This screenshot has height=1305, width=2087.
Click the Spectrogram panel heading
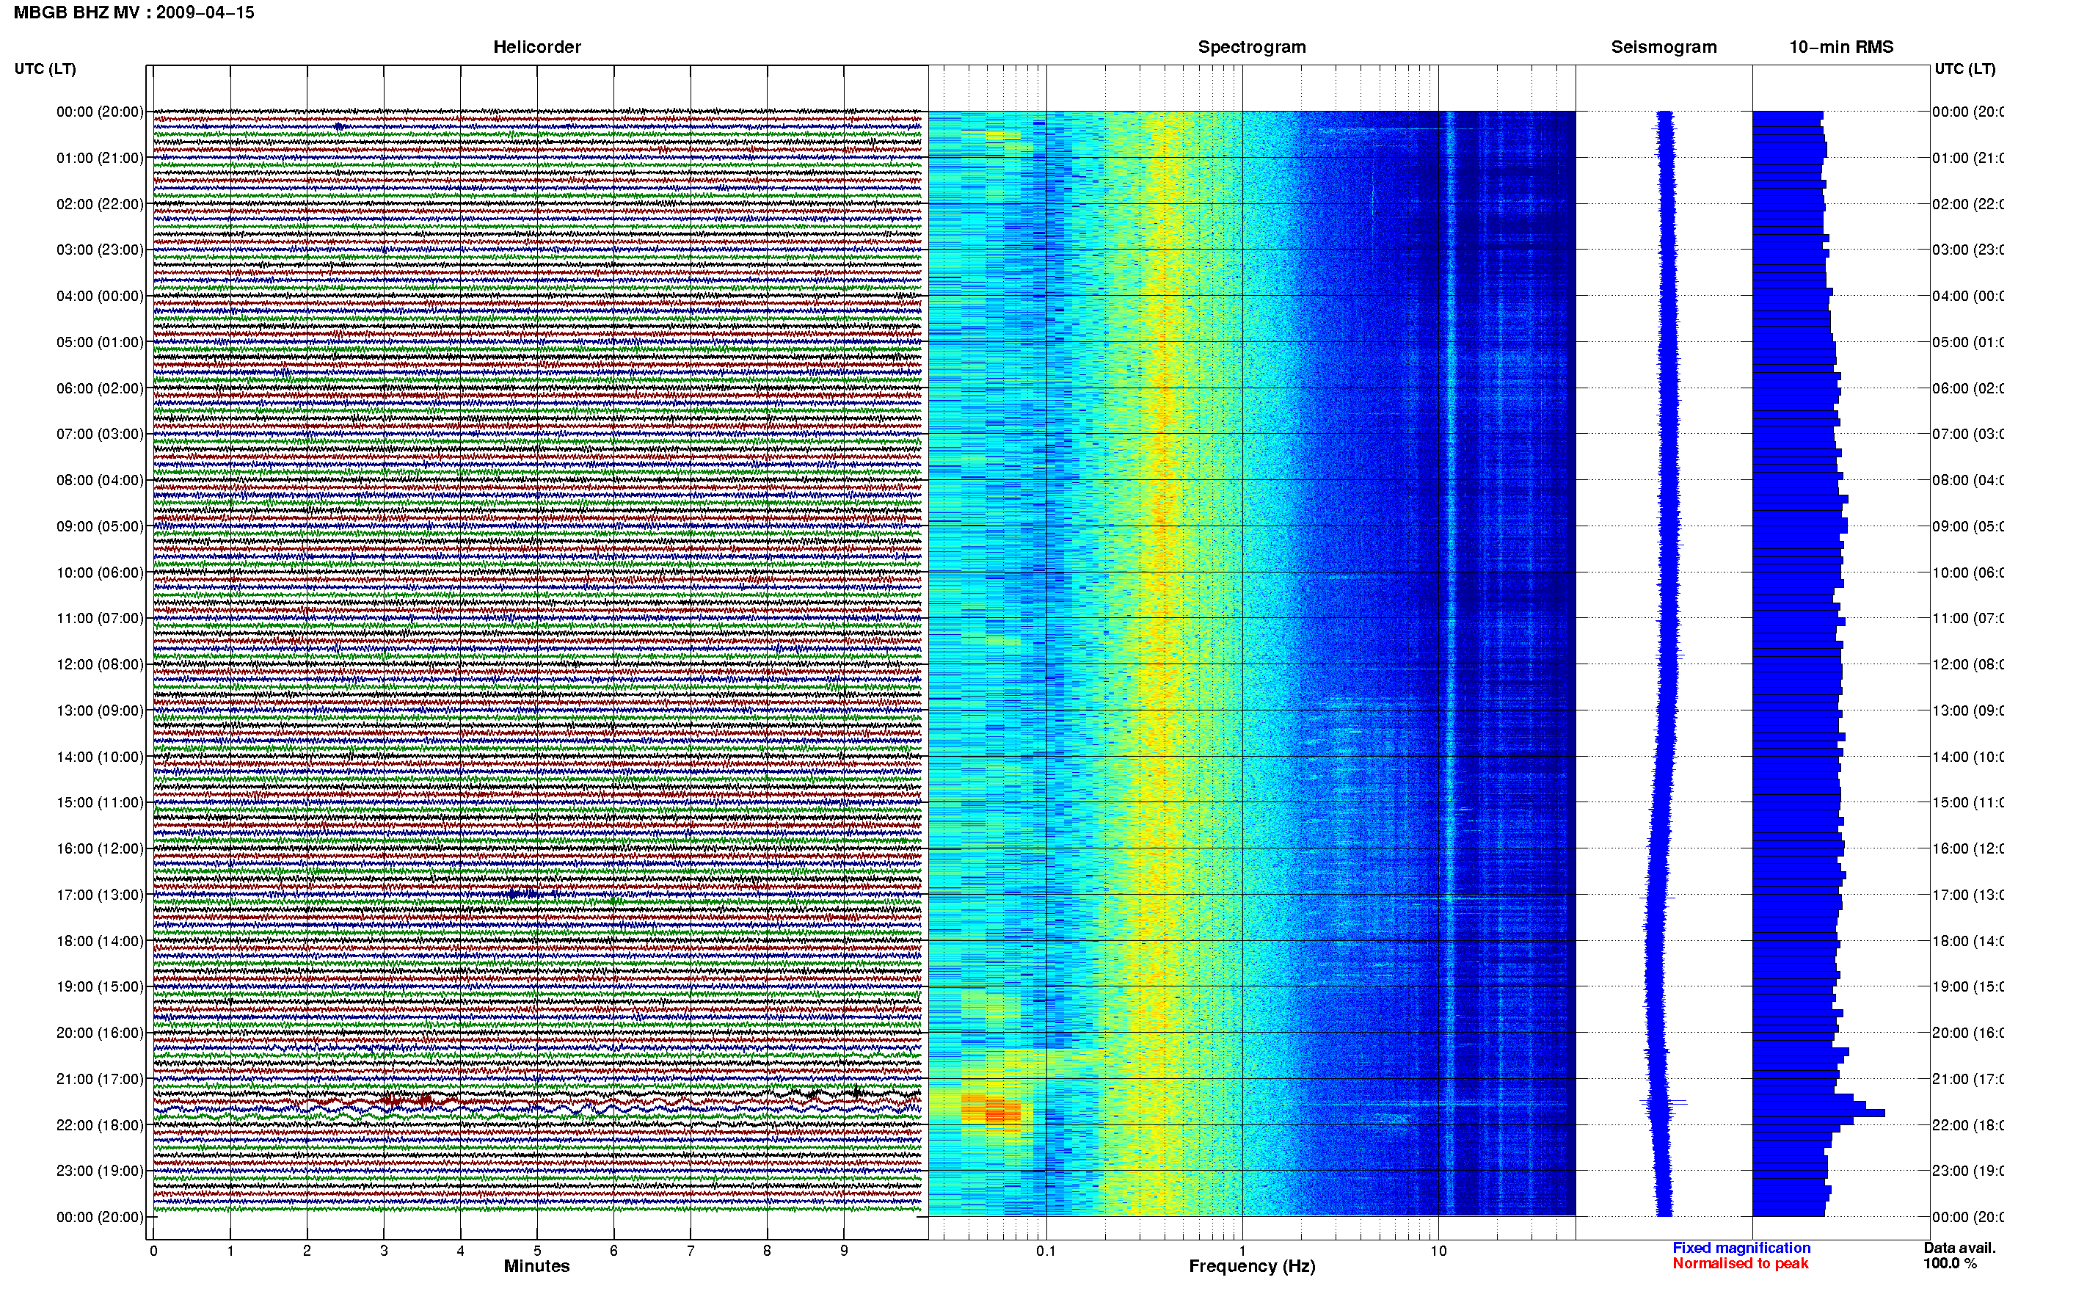click(x=1252, y=48)
